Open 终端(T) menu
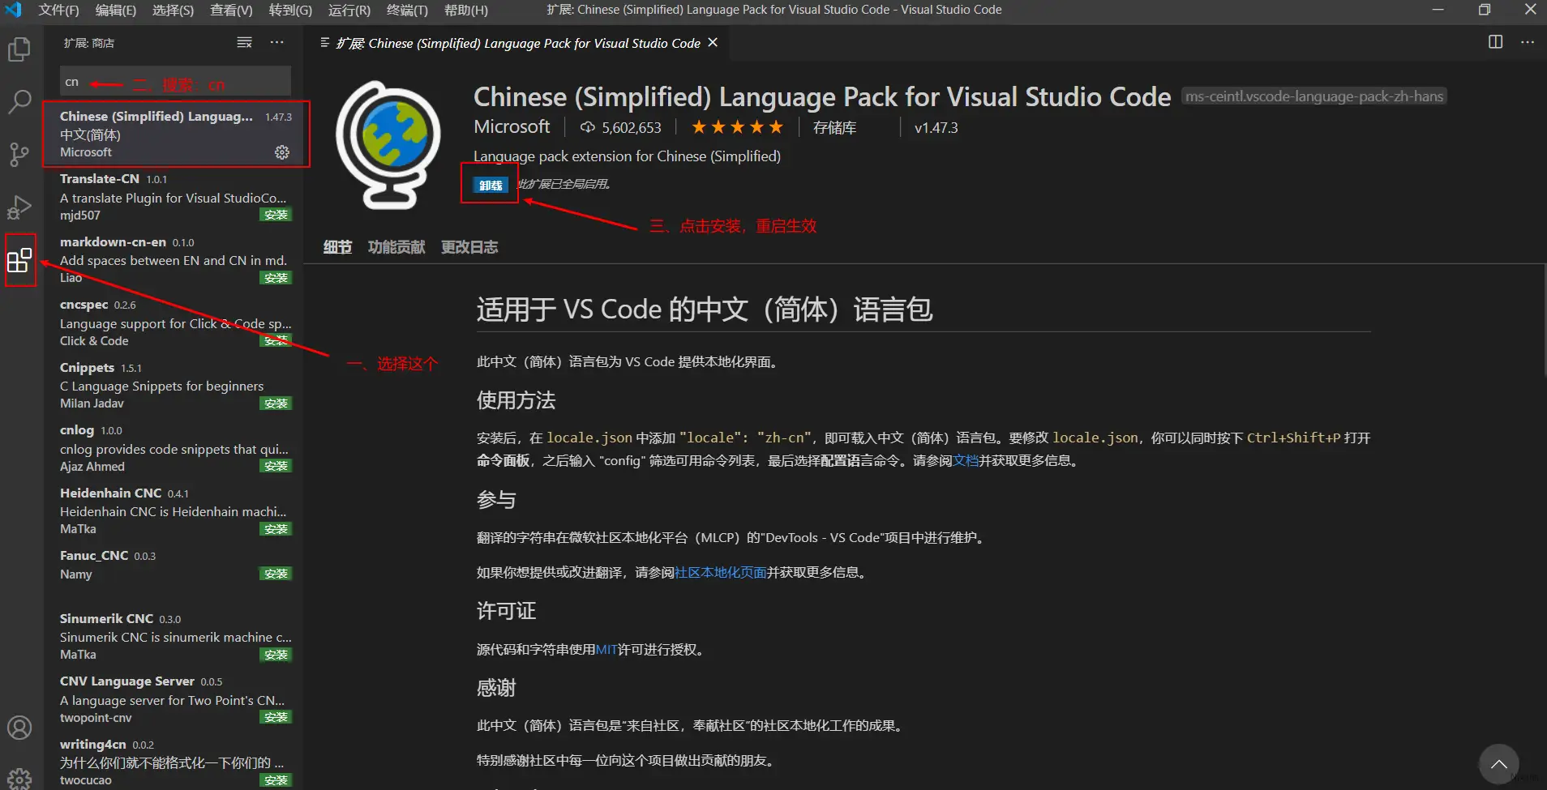1547x790 pixels. tap(407, 10)
